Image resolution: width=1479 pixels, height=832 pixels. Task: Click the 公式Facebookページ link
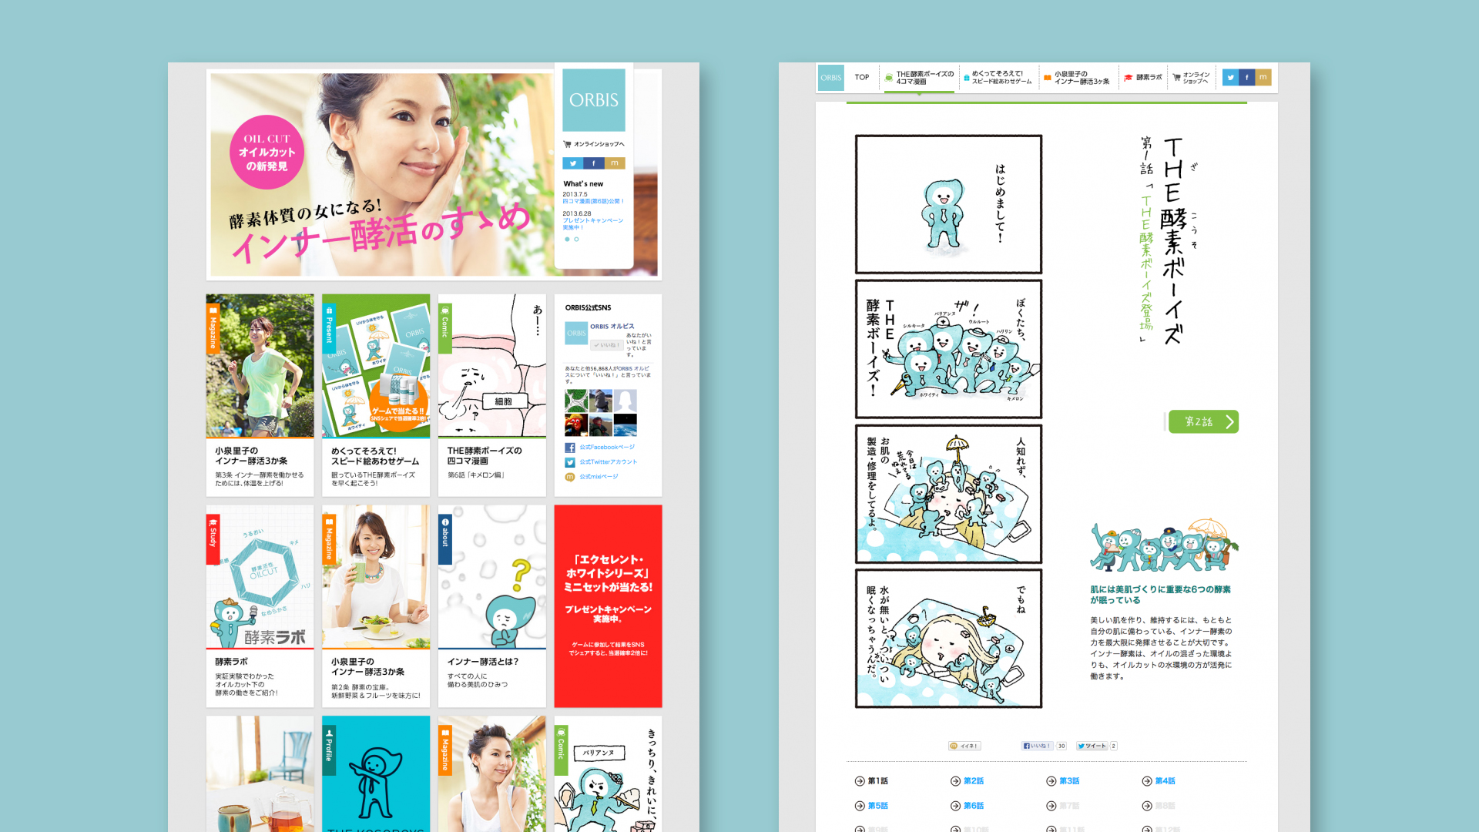[x=607, y=447]
